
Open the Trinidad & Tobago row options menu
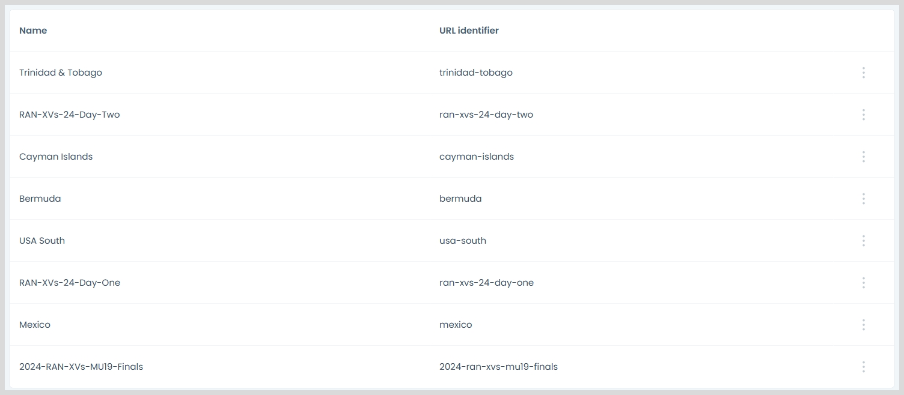point(863,73)
